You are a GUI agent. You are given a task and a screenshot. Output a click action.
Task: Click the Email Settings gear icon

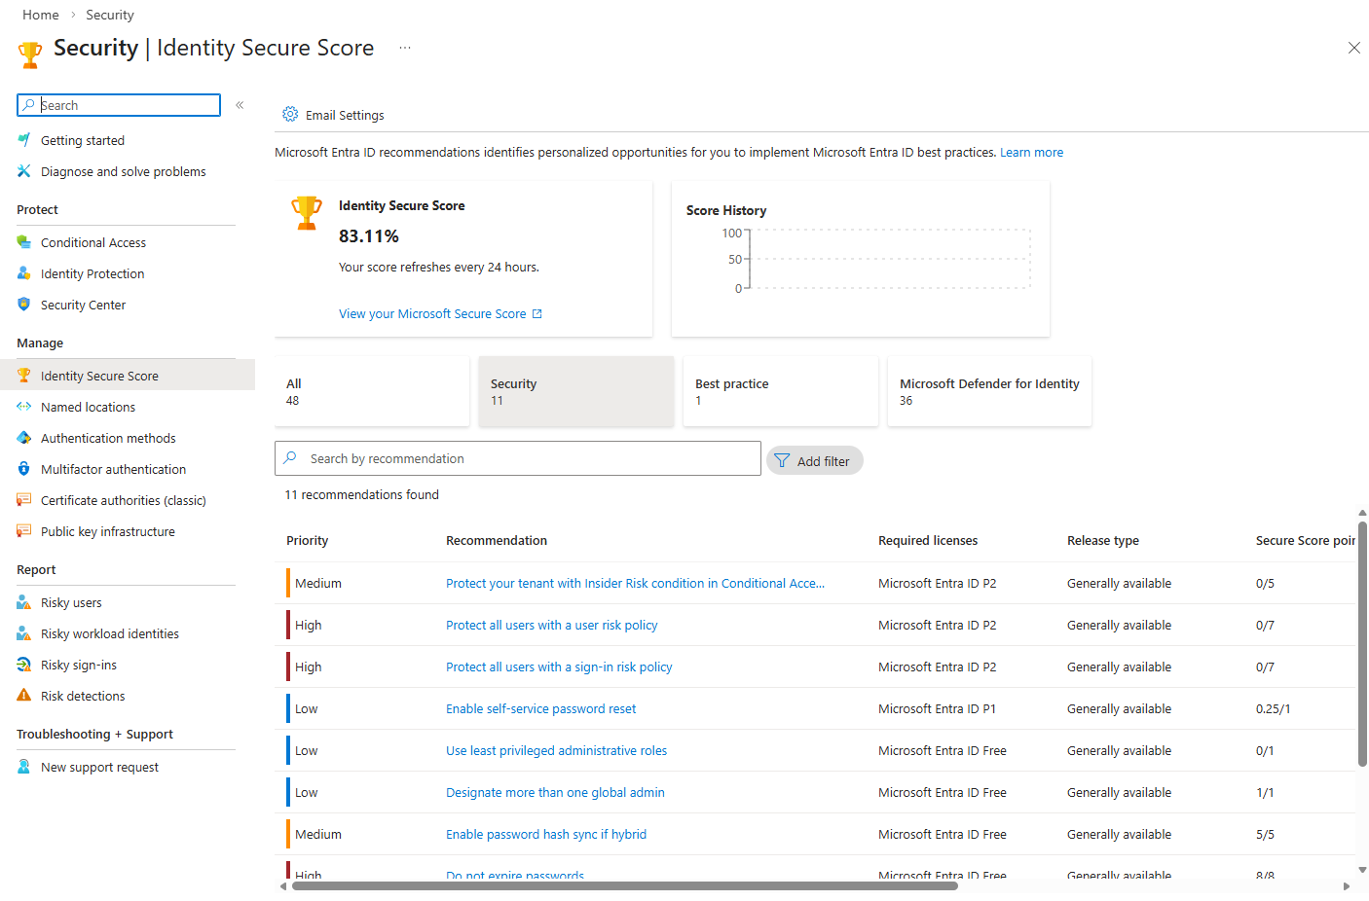coord(290,114)
